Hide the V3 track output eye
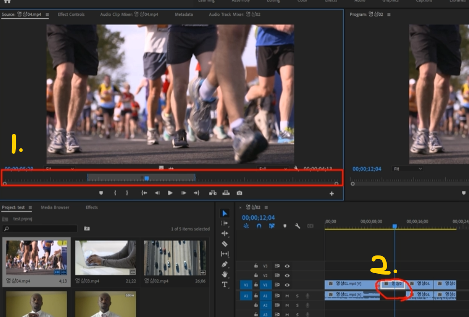The width and height of the screenshot is (469, 317). click(x=287, y=266)
